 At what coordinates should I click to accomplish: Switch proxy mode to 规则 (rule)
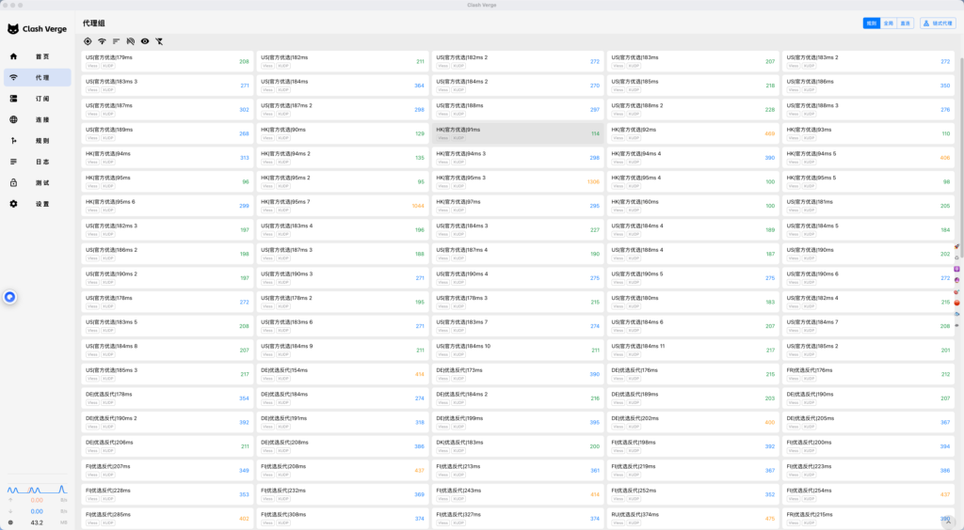[x=871, y=23]
